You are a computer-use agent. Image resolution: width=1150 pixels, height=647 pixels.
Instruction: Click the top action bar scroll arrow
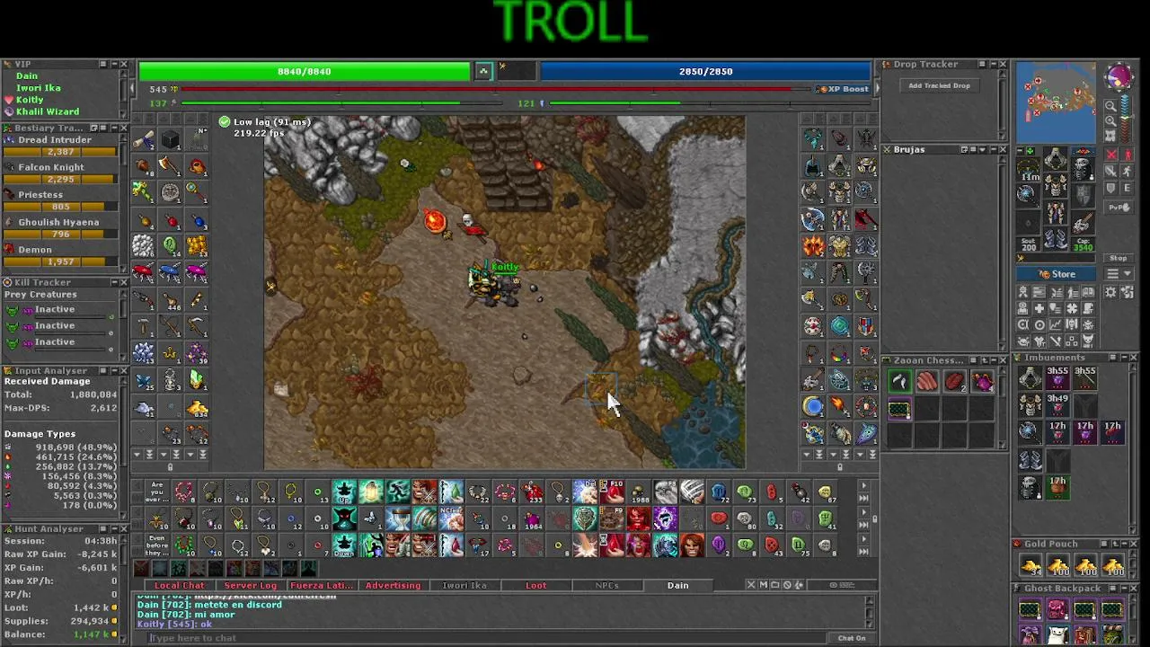(863, 485)
